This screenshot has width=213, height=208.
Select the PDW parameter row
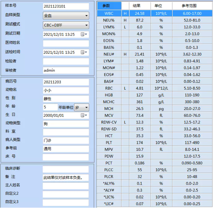coord(154,156)
